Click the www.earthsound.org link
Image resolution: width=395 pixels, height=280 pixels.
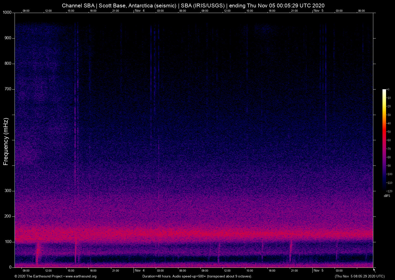81,276
